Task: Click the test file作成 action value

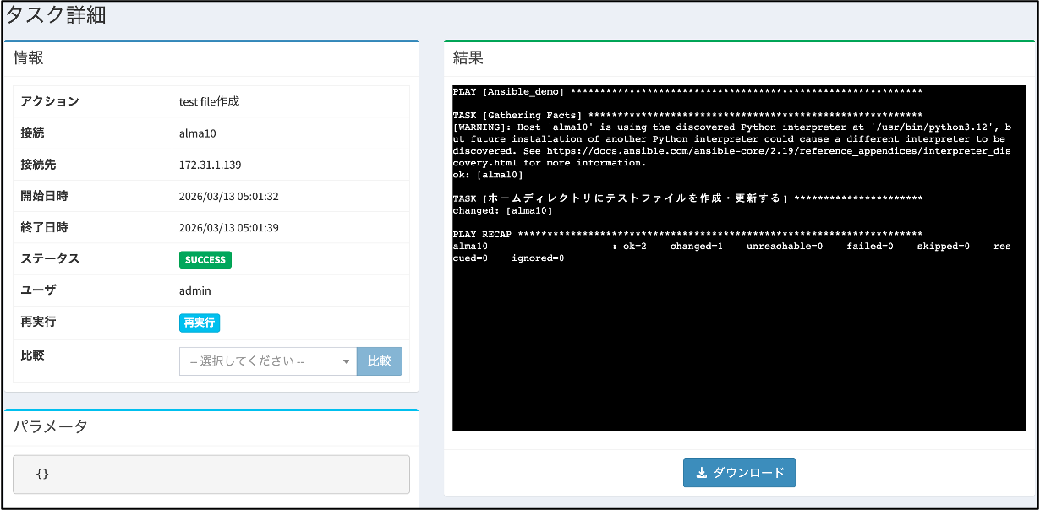Action: tap(209, 102)
